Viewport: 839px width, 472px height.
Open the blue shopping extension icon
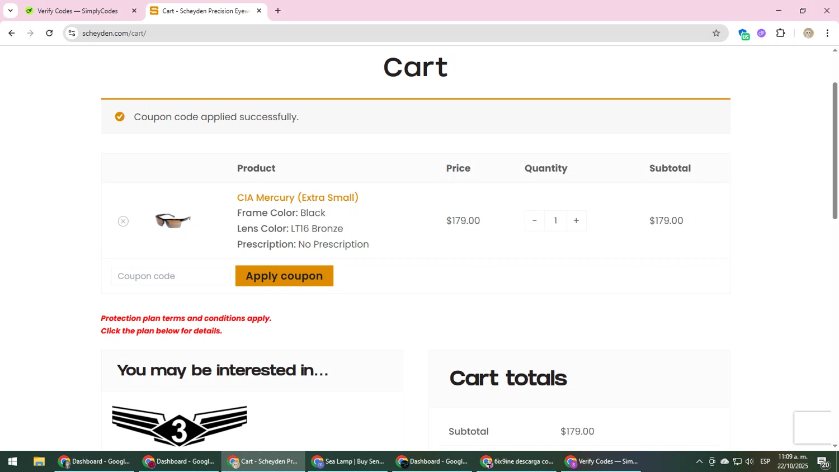[x=743, y=34]
